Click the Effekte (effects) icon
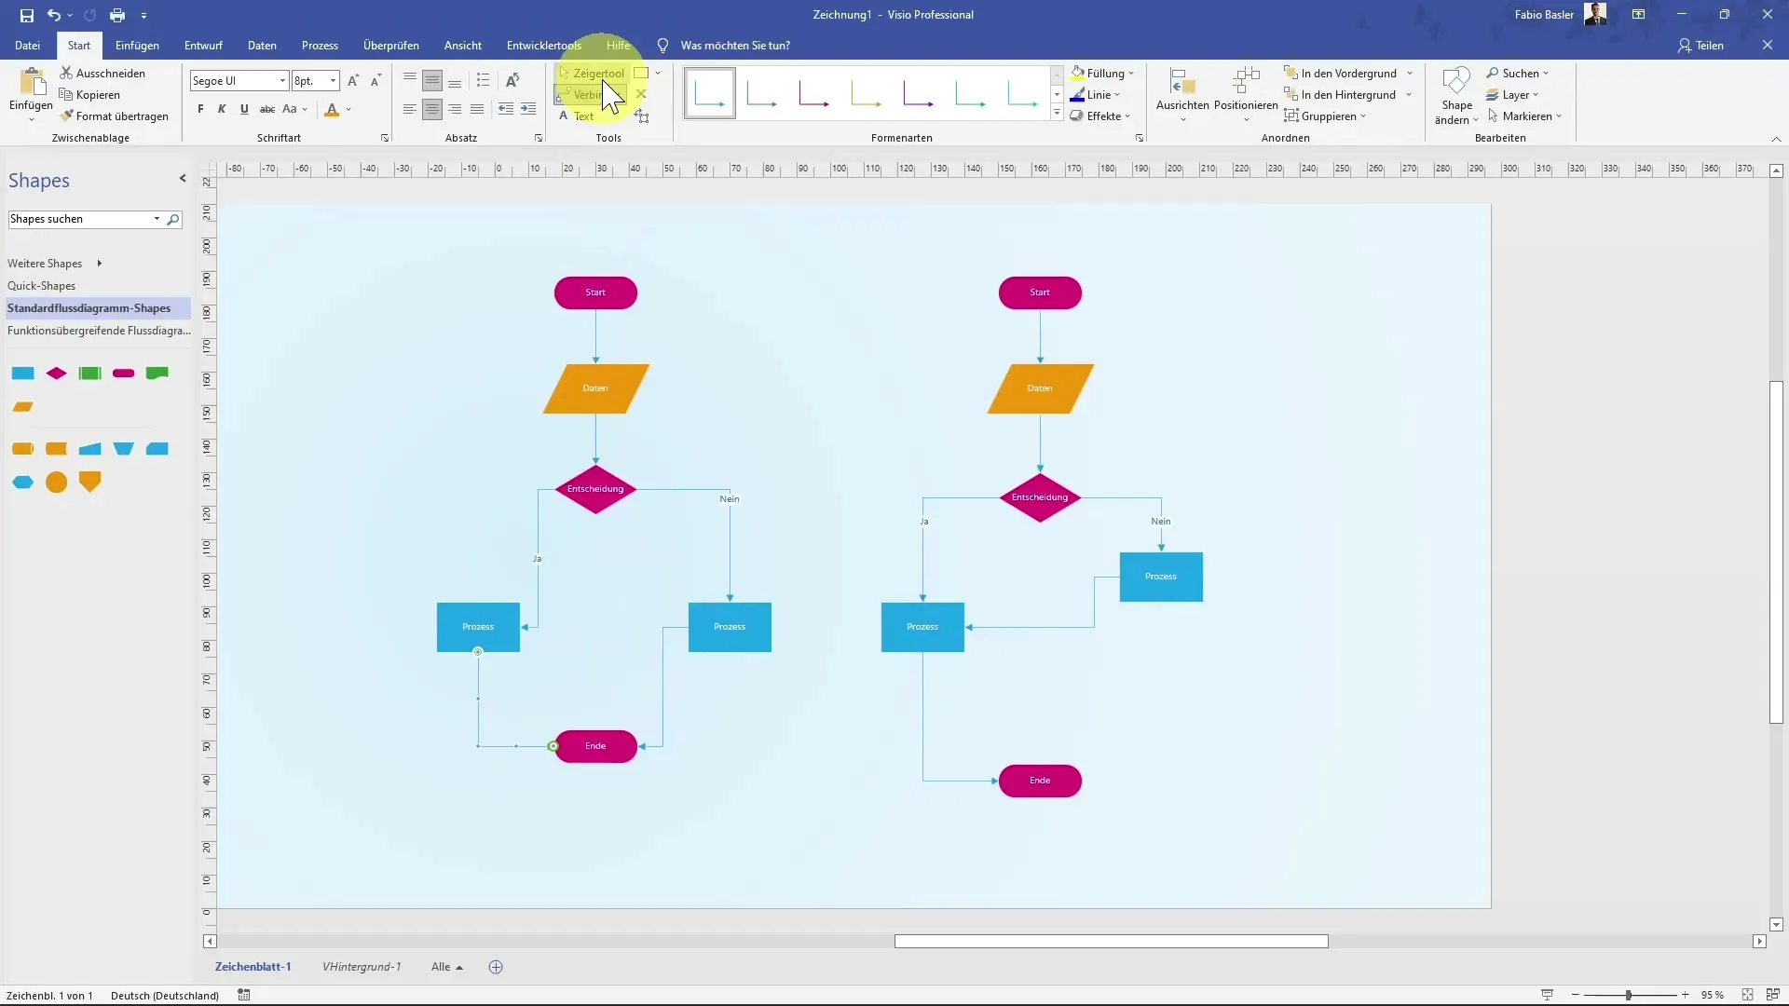The image size is (1789, 1006). coord(1075,116)
